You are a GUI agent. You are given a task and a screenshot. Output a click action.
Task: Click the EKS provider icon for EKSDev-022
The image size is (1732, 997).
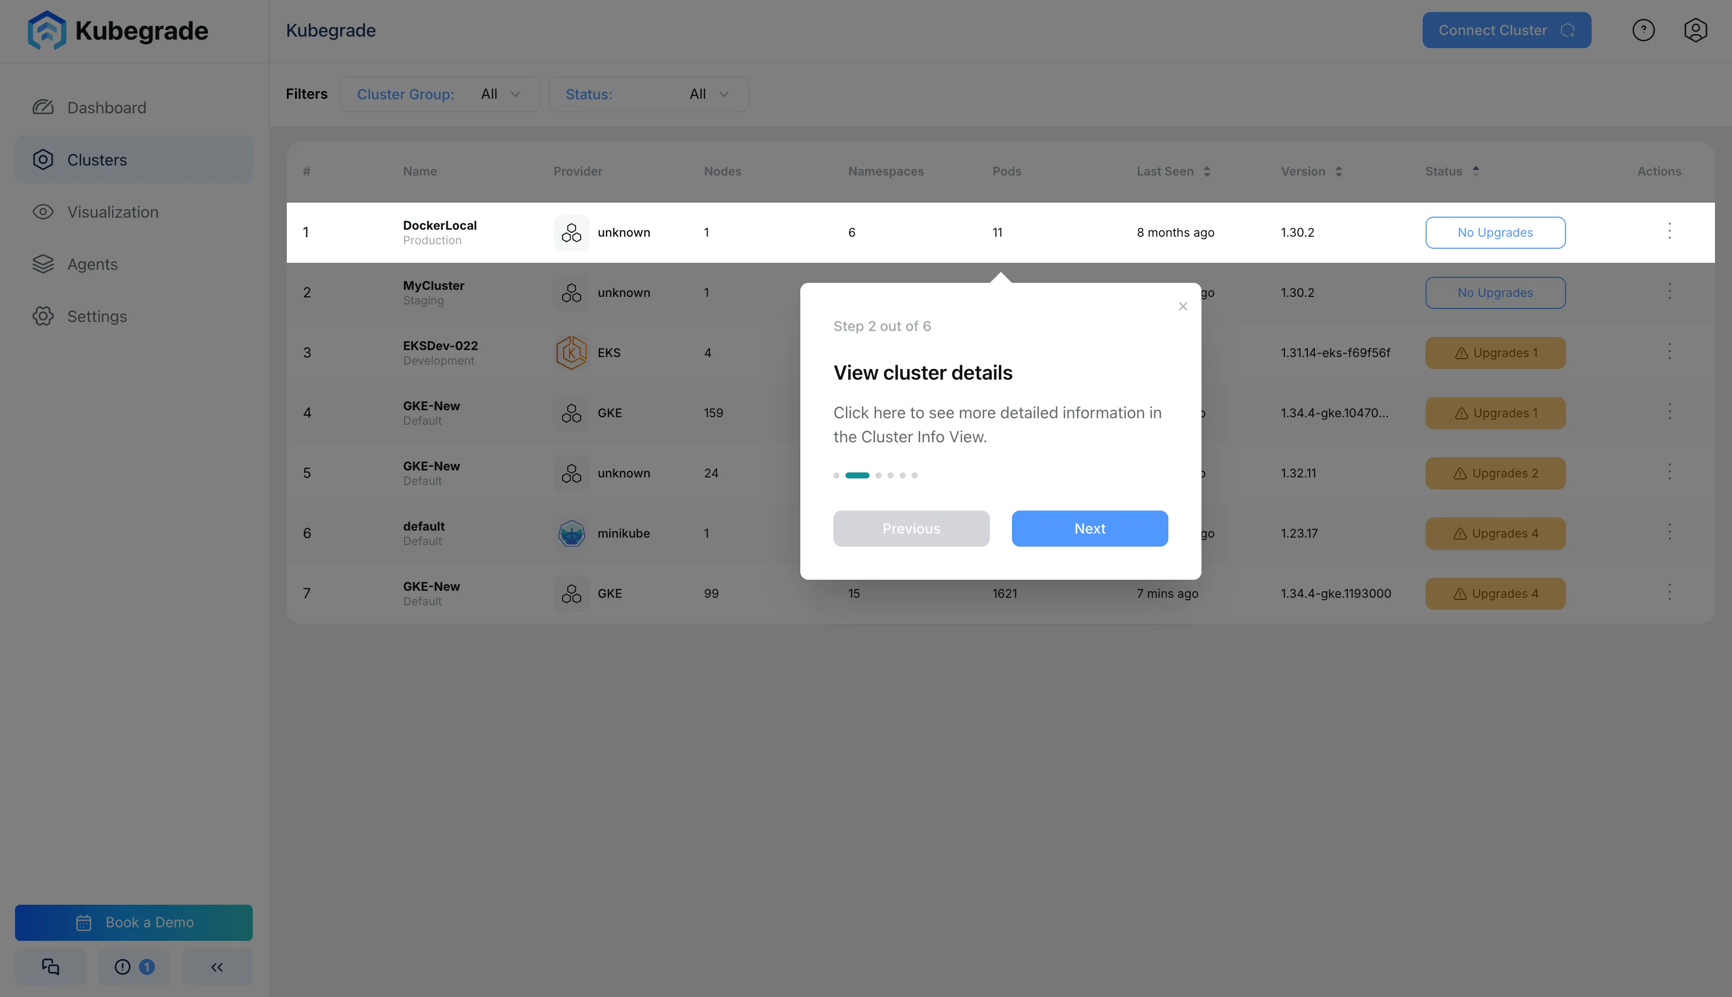(571, 353)
